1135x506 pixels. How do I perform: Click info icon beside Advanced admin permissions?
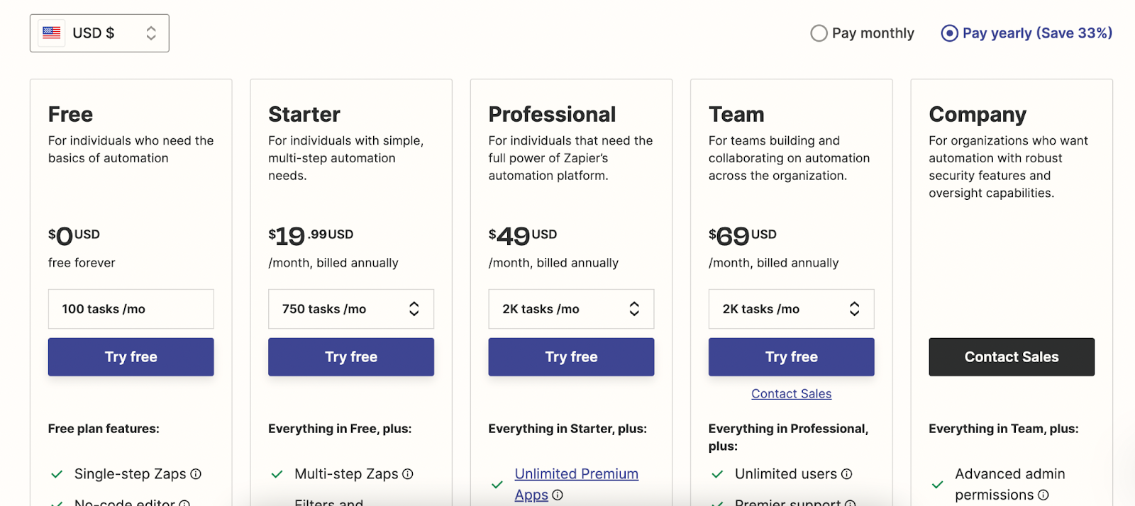1043,495
